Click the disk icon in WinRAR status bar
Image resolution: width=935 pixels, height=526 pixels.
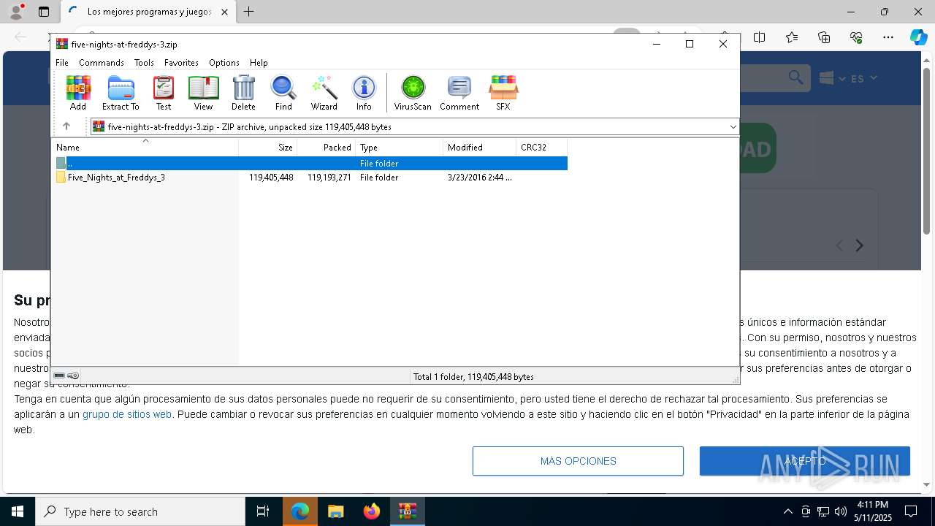pyautogui.click(x=60, y=376)
